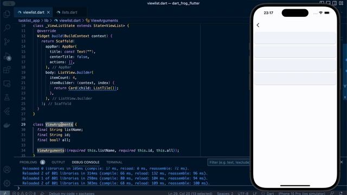Click line number 29 in the gutter
Screen dimensions: 347x195
pos(23,125)
